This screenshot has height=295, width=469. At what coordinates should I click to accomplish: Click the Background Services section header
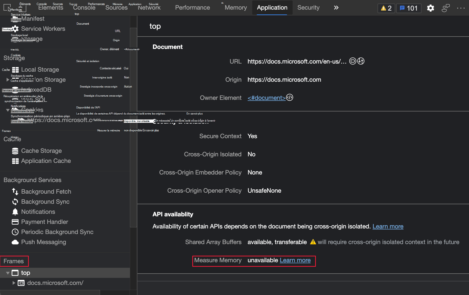point(32,180)
